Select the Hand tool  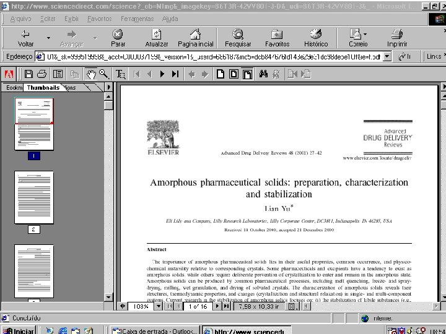91,74
